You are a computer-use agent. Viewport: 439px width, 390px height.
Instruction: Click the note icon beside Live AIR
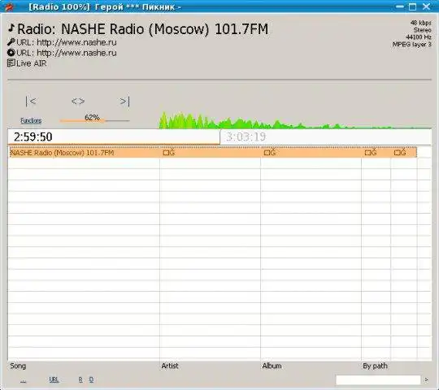pos(11,63)
